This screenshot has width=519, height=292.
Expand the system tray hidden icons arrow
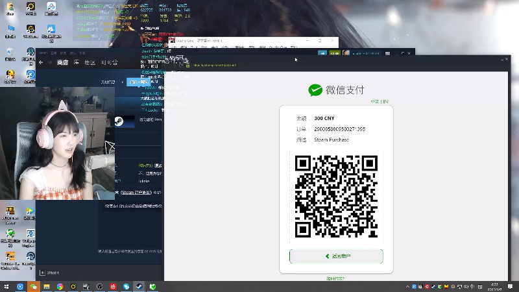coord(407,287)
